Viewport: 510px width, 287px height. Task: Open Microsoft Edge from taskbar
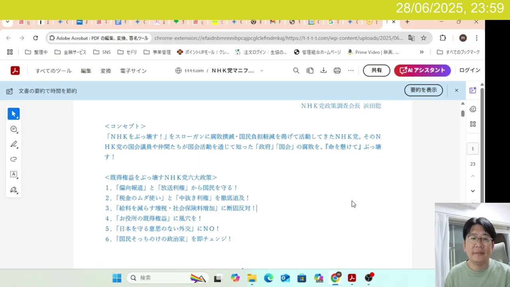coord(269,278)
